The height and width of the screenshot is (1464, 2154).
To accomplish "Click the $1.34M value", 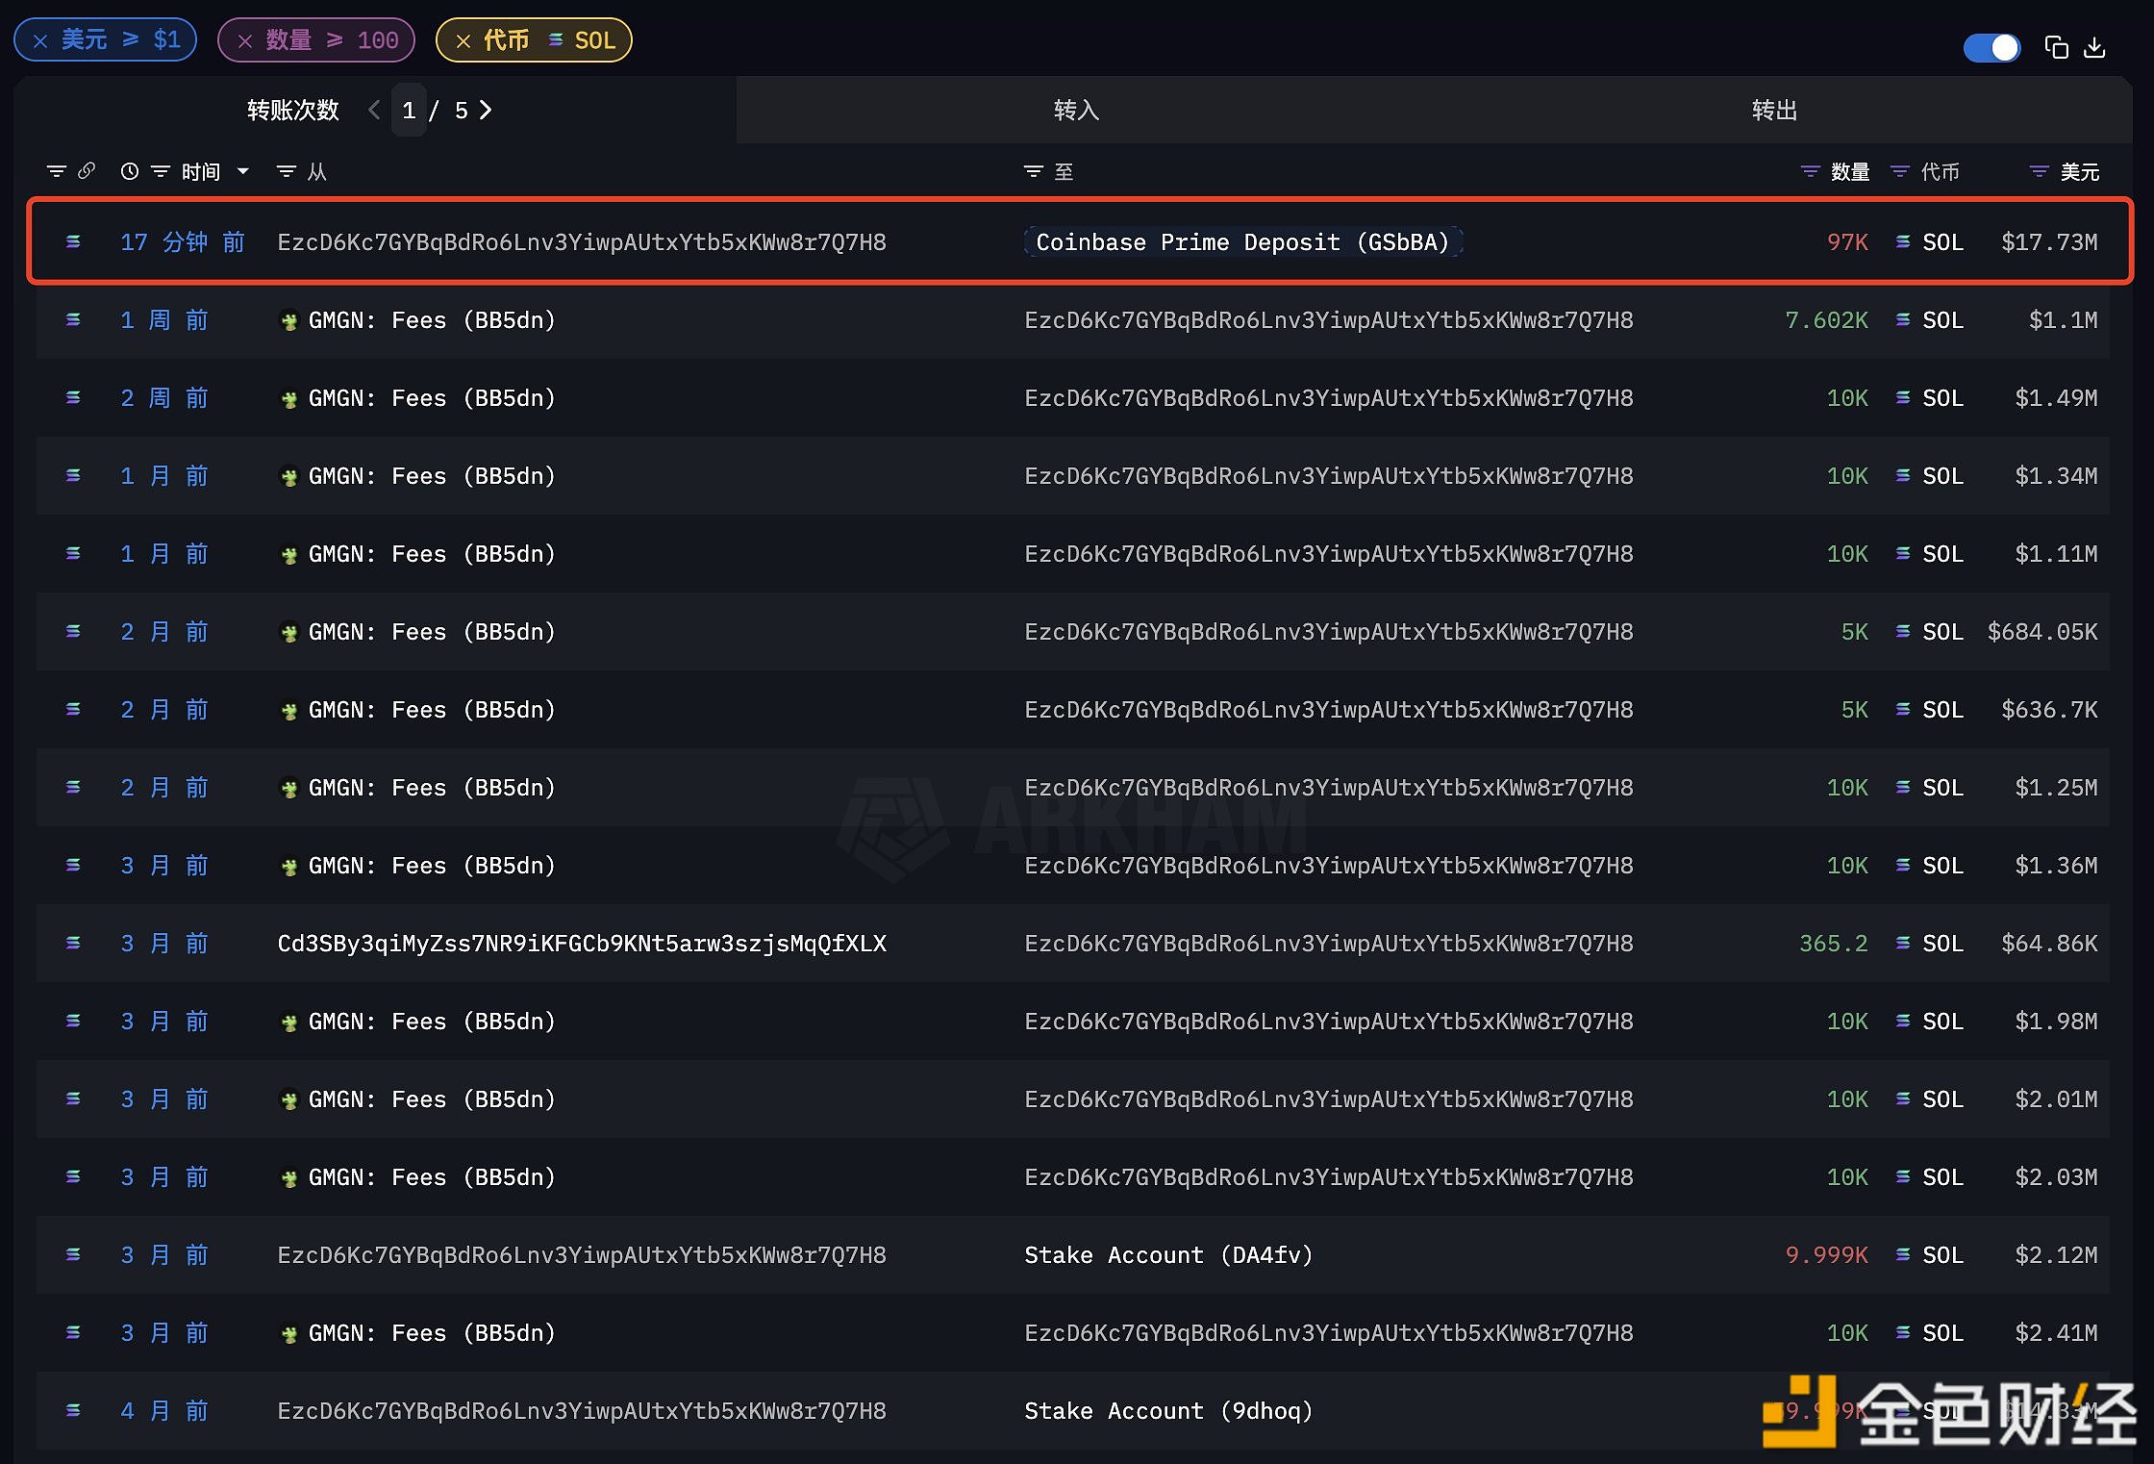I will [2056, 476].
